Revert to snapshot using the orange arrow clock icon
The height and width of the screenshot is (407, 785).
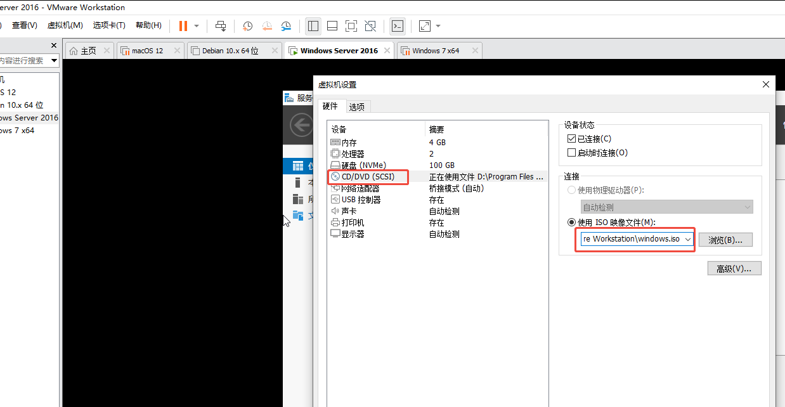[267, 26]
